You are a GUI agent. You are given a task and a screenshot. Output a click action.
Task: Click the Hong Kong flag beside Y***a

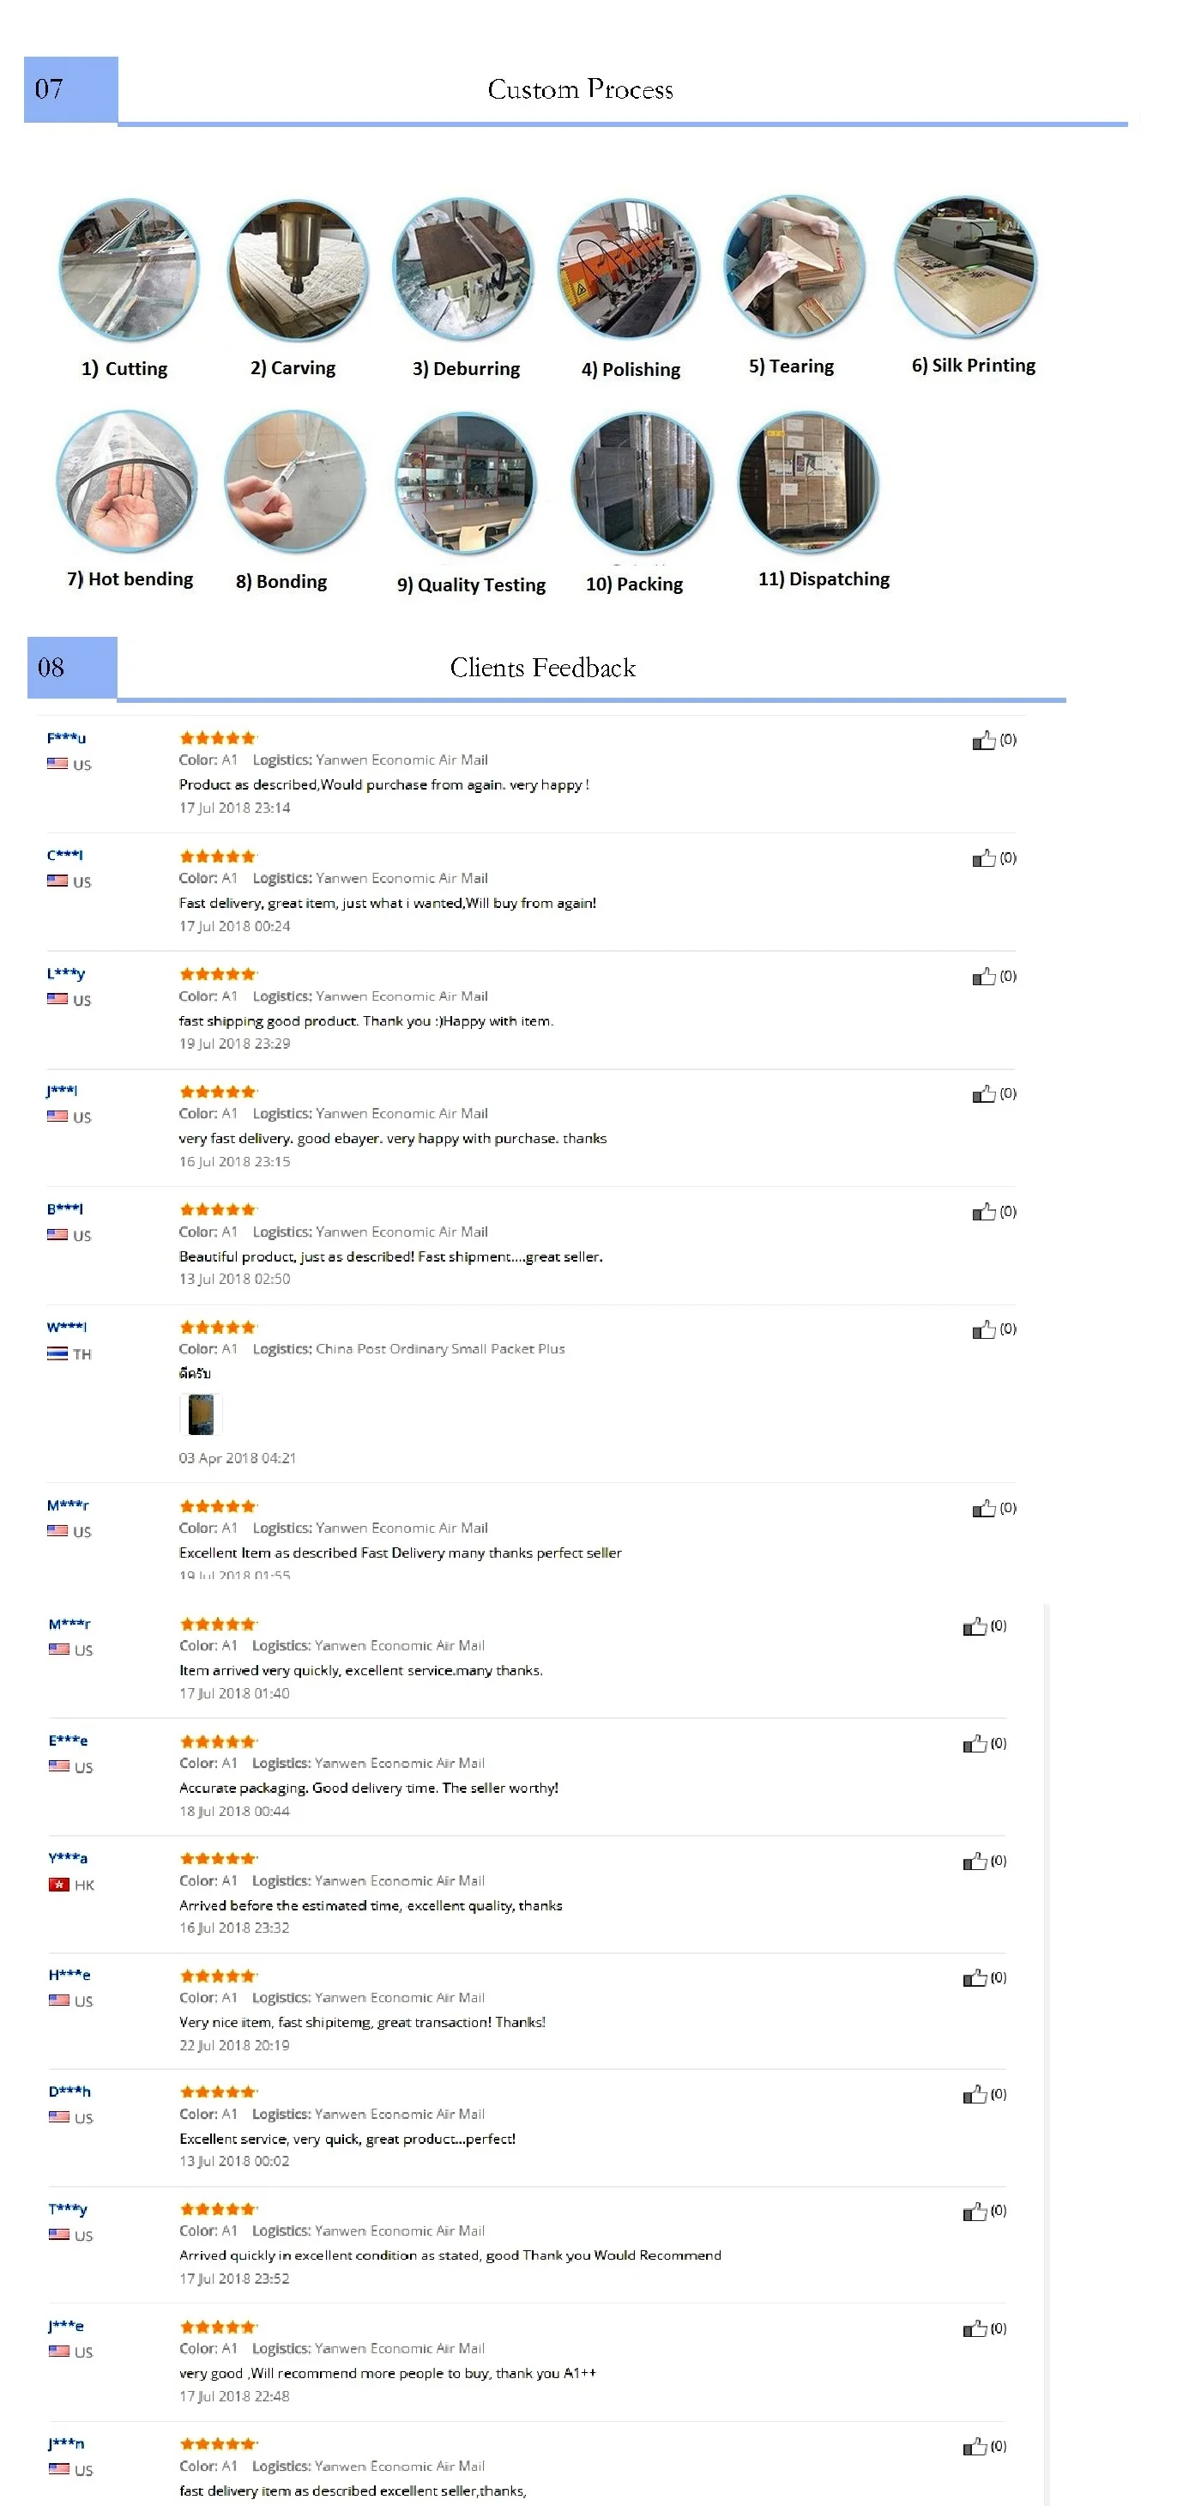[58, 1884]
